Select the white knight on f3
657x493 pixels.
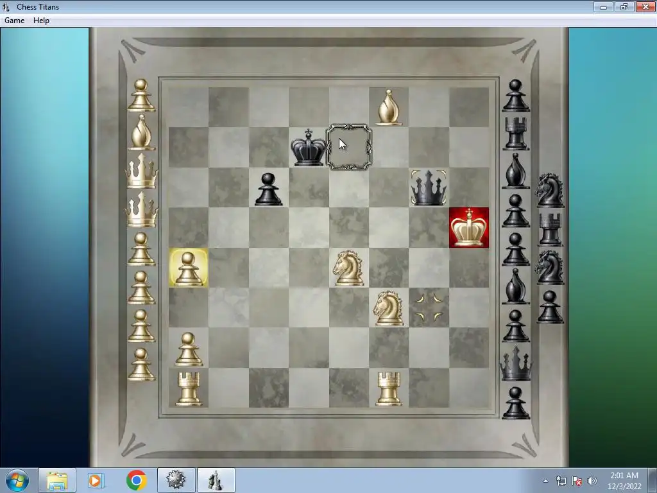pyautogui.click(x=388, y=308)
